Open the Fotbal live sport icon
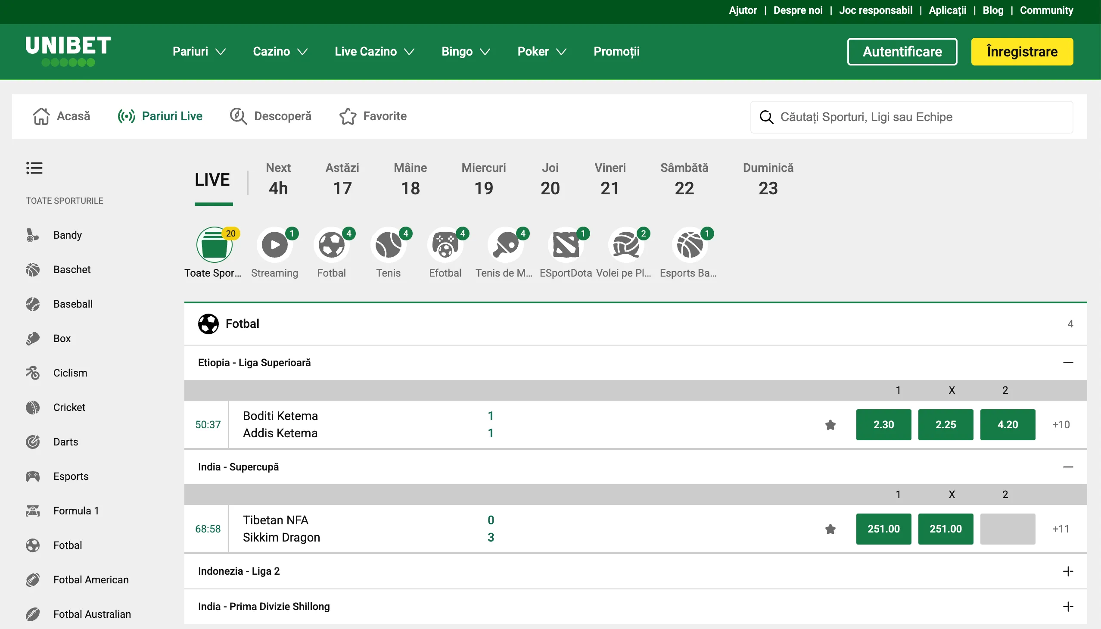 (x=332, y=245)
